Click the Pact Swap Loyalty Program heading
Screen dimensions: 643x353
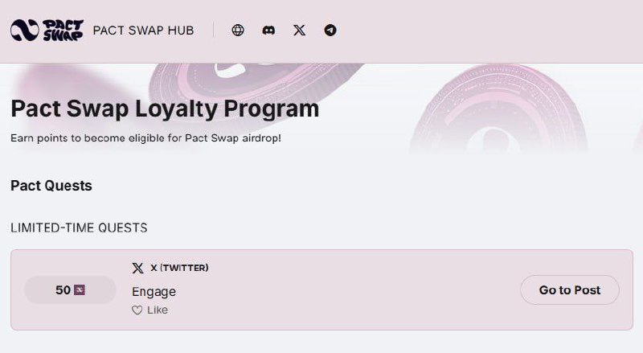[165, 109]
